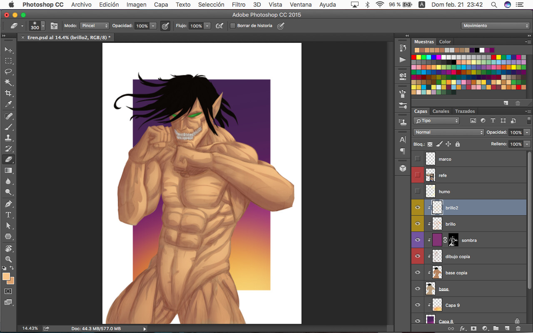Enable airbrush-style build-up effects

click(x=219, y=26)
